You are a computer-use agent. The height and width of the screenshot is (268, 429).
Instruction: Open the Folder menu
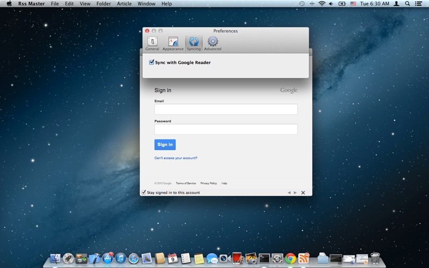pos(103,4)
